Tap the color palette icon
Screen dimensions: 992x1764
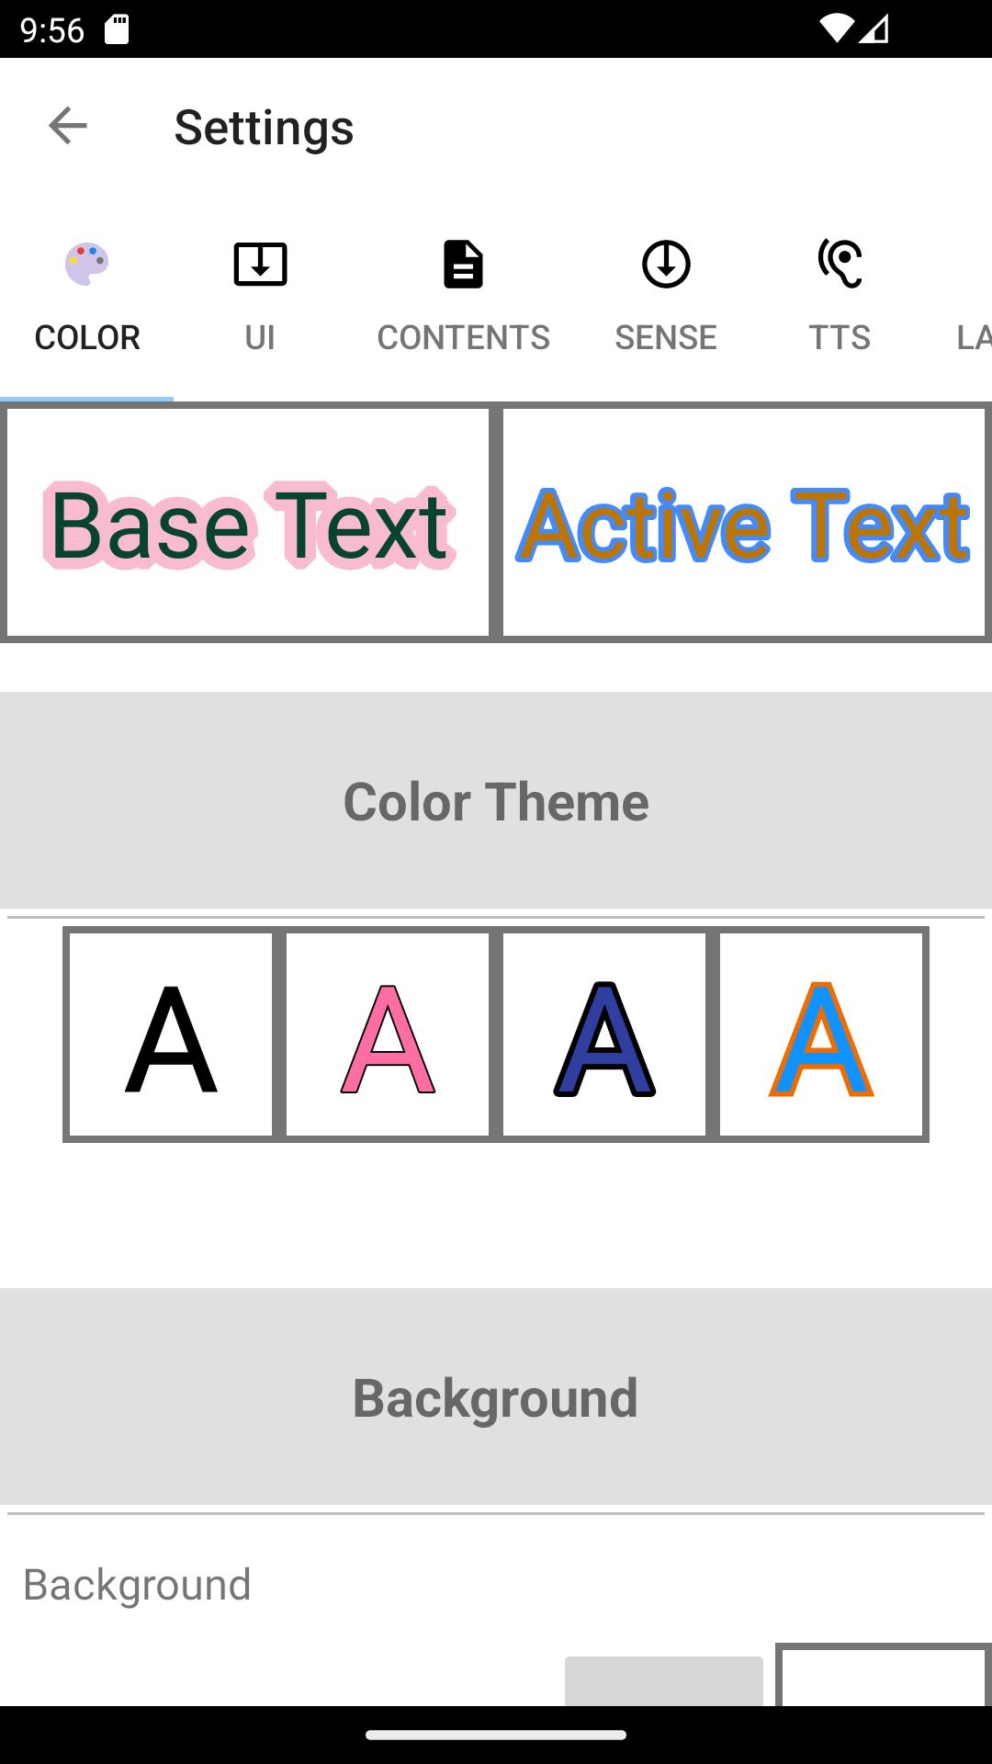click(x=87, y=264)
